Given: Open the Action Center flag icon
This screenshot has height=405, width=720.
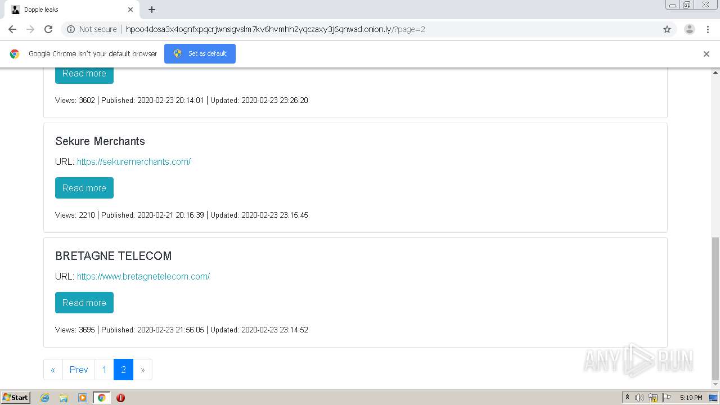Looking at the screenshot, I should coord(667,398).
